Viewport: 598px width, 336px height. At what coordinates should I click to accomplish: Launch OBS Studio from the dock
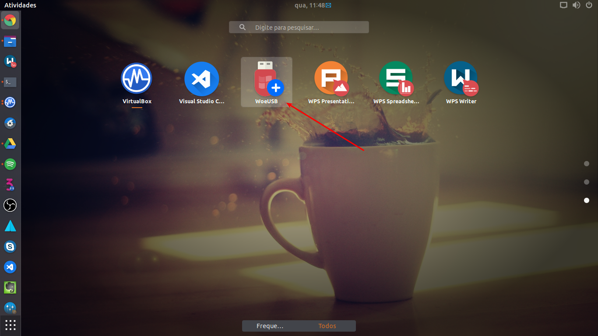coord(10,205)
